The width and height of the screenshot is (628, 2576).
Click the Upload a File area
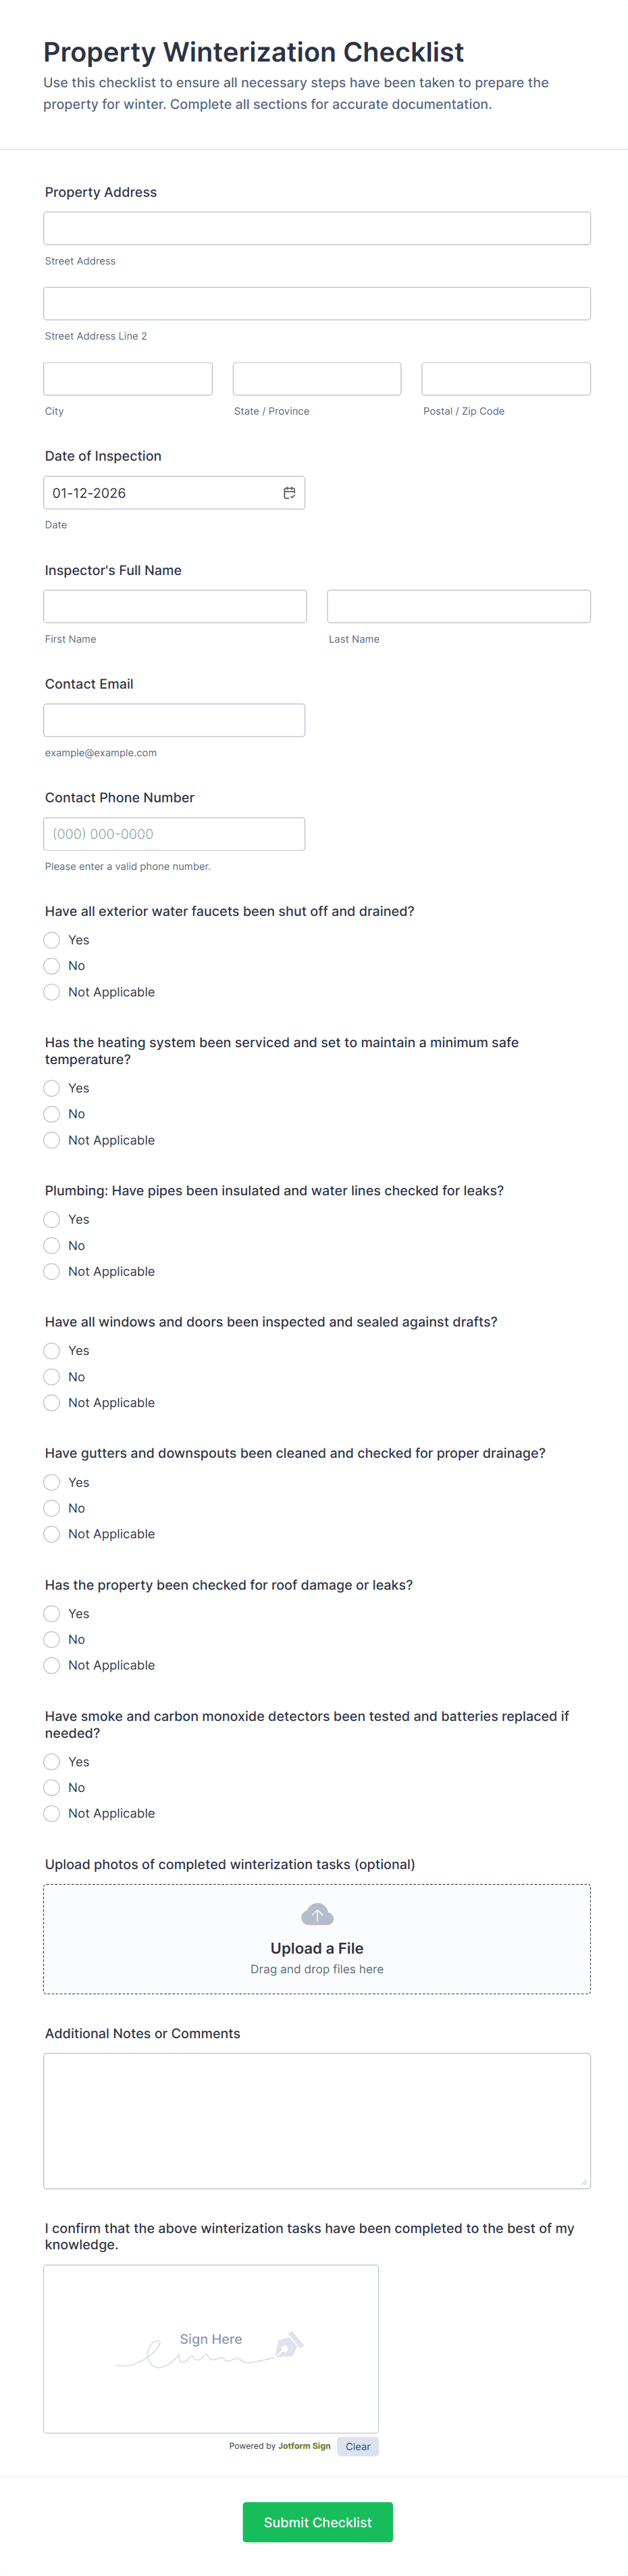[x=317, y=1948]
